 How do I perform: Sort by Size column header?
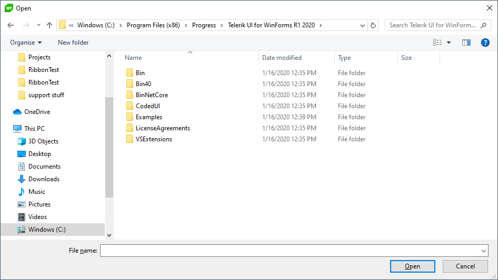(406, 58)
